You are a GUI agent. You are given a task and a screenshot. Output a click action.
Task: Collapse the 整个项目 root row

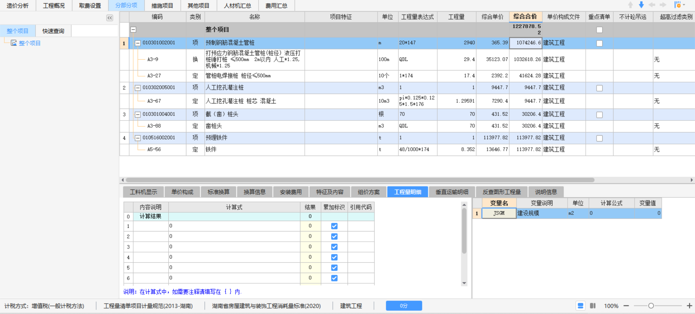133,30
